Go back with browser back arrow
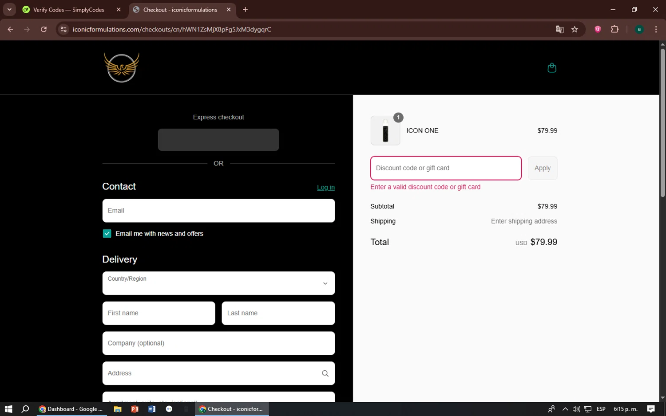Viewport: 666px width, 416px height. coord(10,29)
